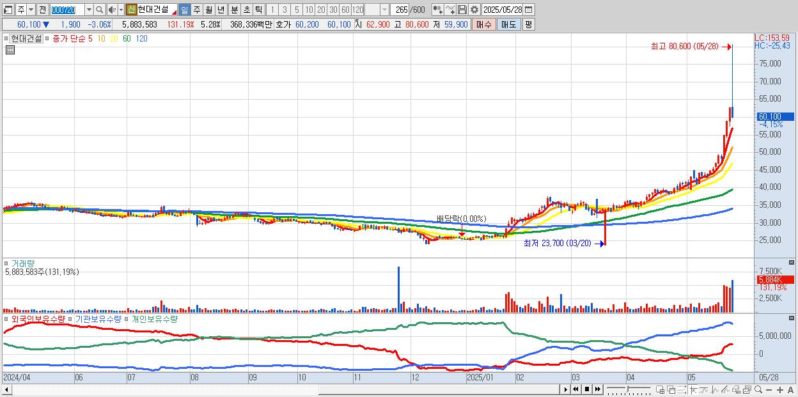Choose the 120 interval button
The image size is (798, 397).
click(358, 10)
